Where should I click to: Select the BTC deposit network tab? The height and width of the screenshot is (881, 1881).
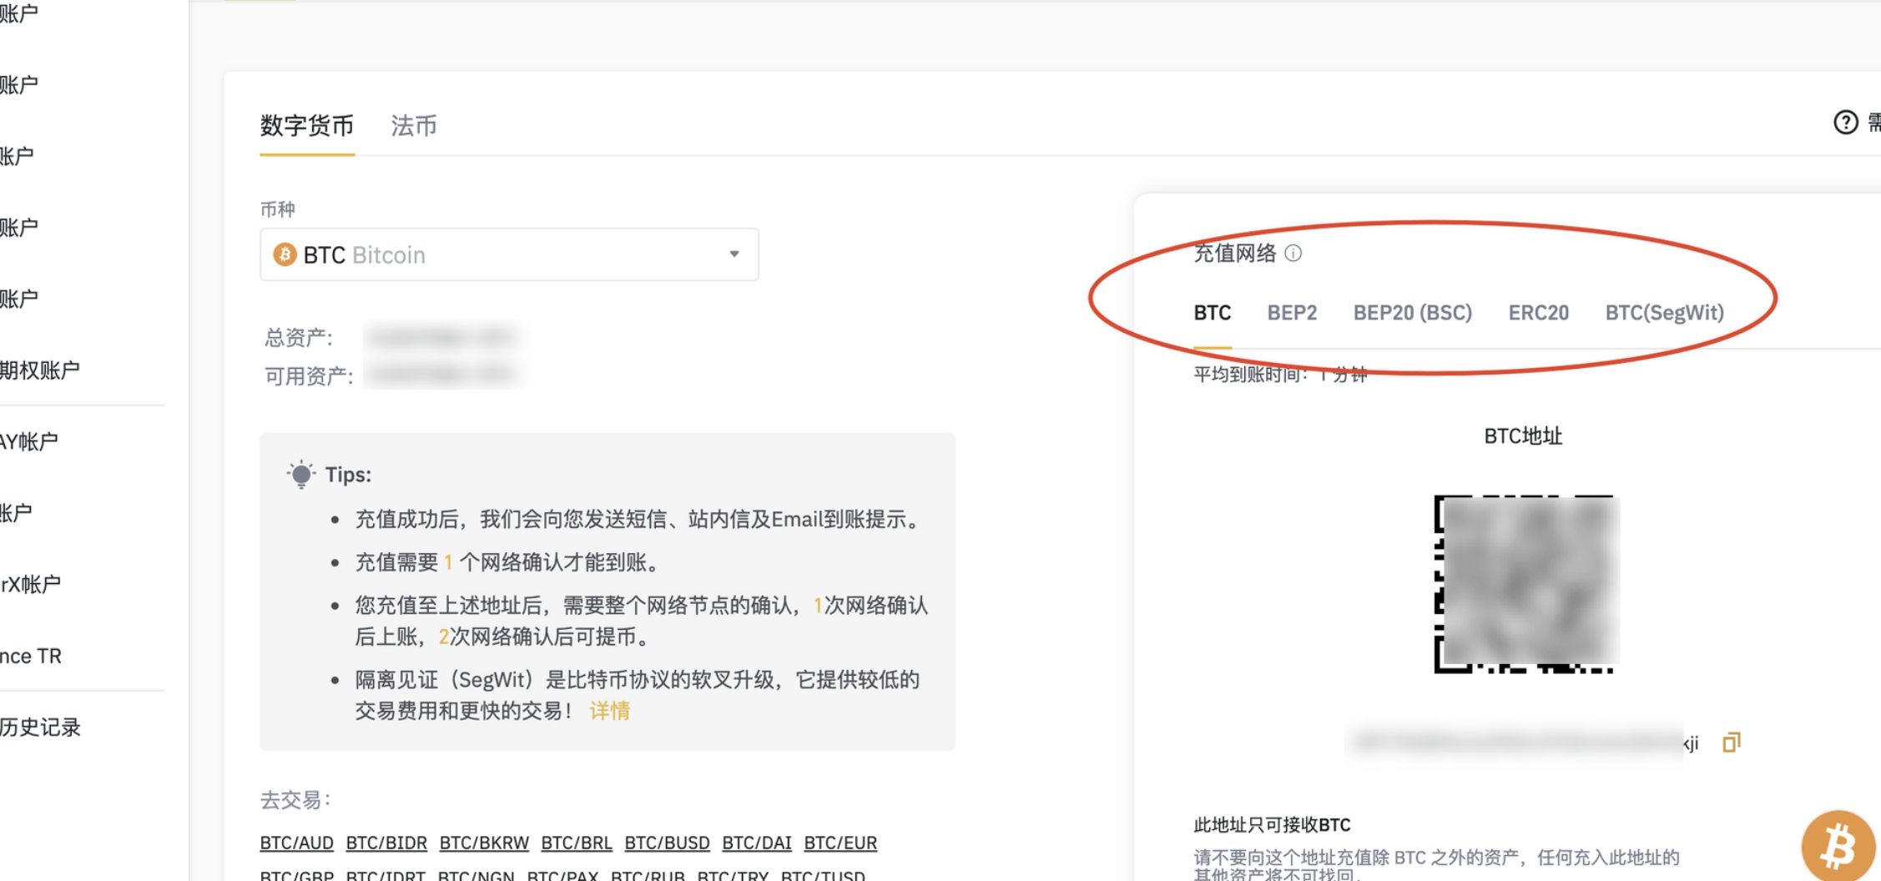coord(1212,313)
